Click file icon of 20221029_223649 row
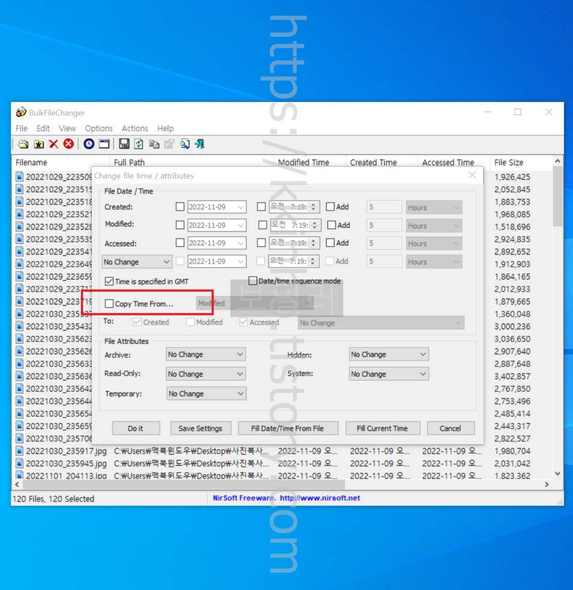This screenshot has width=573, height=590. 20,264
